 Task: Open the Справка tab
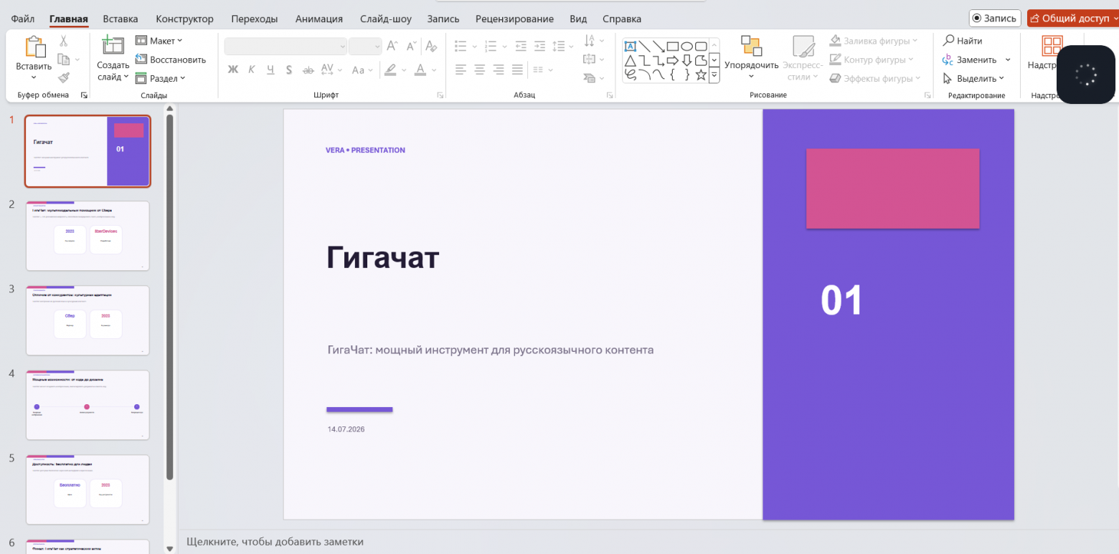click(x=622, y=19)
